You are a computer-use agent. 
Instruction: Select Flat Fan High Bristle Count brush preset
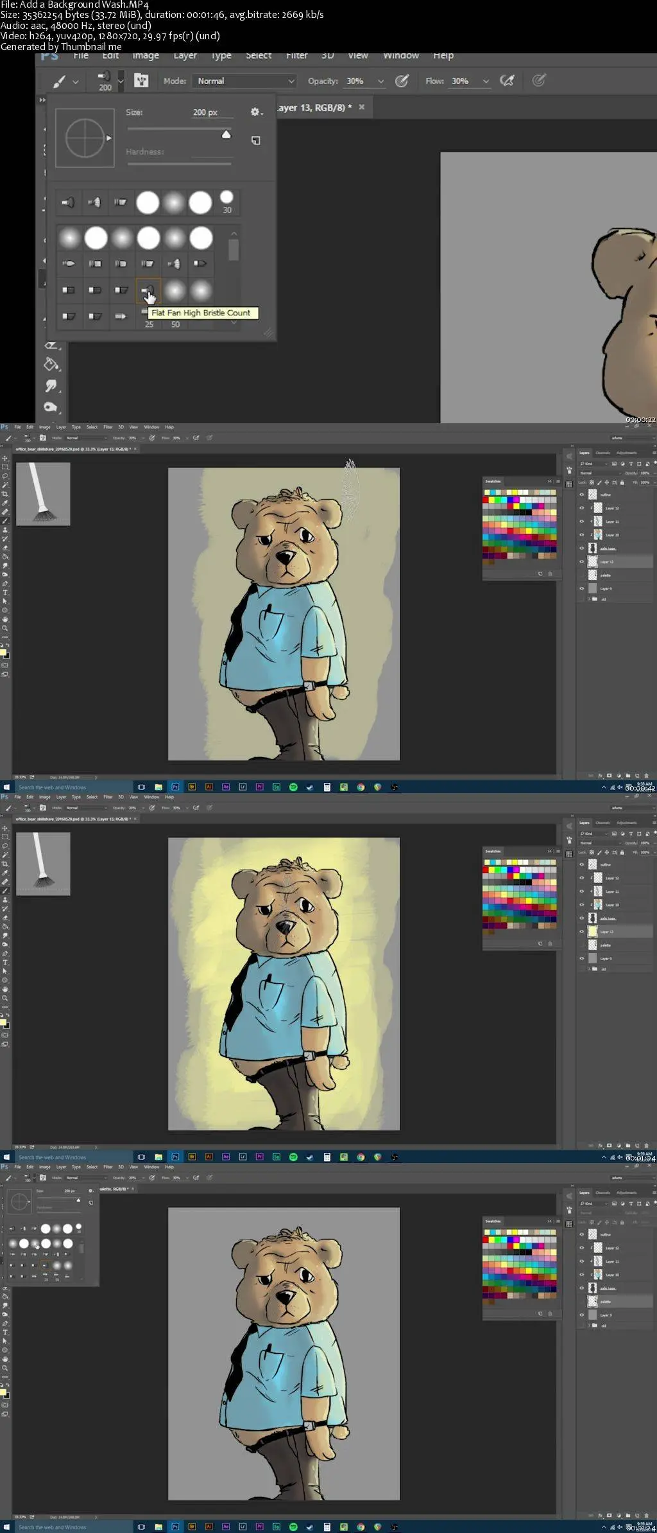click(x=148, y=290)
